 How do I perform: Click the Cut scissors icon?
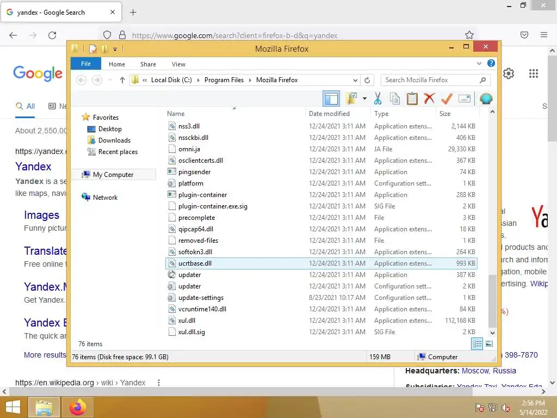click(377, 99)
